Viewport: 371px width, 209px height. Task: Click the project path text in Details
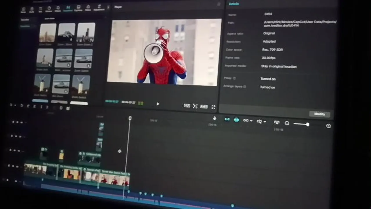click(300, 24)
